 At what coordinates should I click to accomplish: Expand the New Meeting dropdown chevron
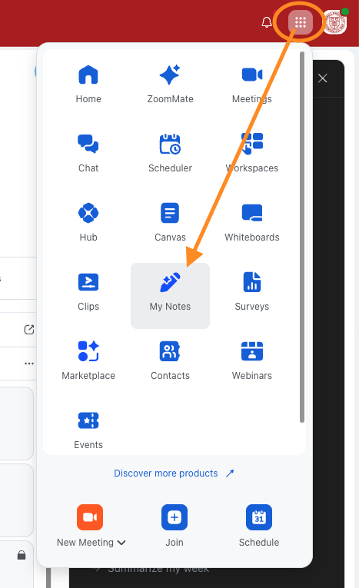[x=121, y=543]
